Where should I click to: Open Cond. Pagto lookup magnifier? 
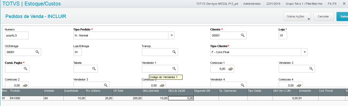pyautogui.click(x=25, y=69)
